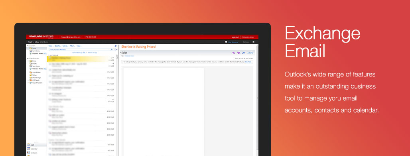Expand the RSS Feeds folder
This screenshot has height=156, width=410.
click(x=28, y=80)
